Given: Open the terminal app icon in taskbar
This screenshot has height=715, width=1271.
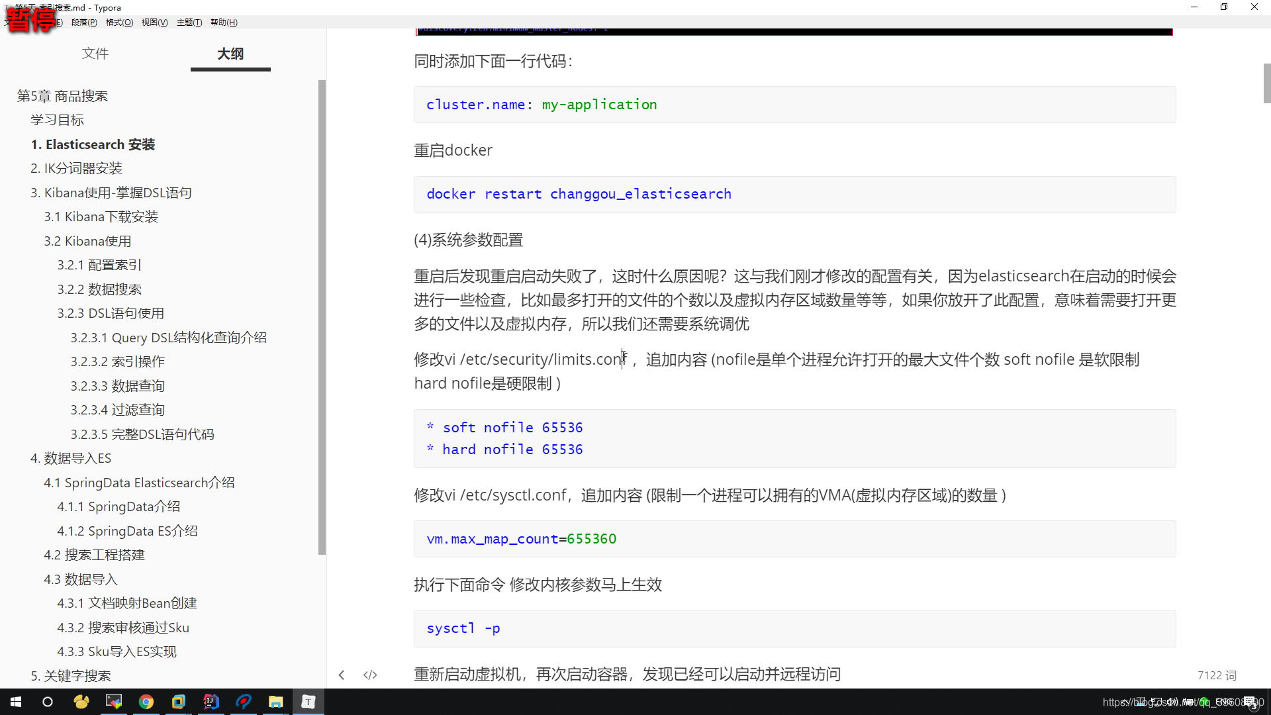Looking at the screenshot, I should (x=114, y=702).
